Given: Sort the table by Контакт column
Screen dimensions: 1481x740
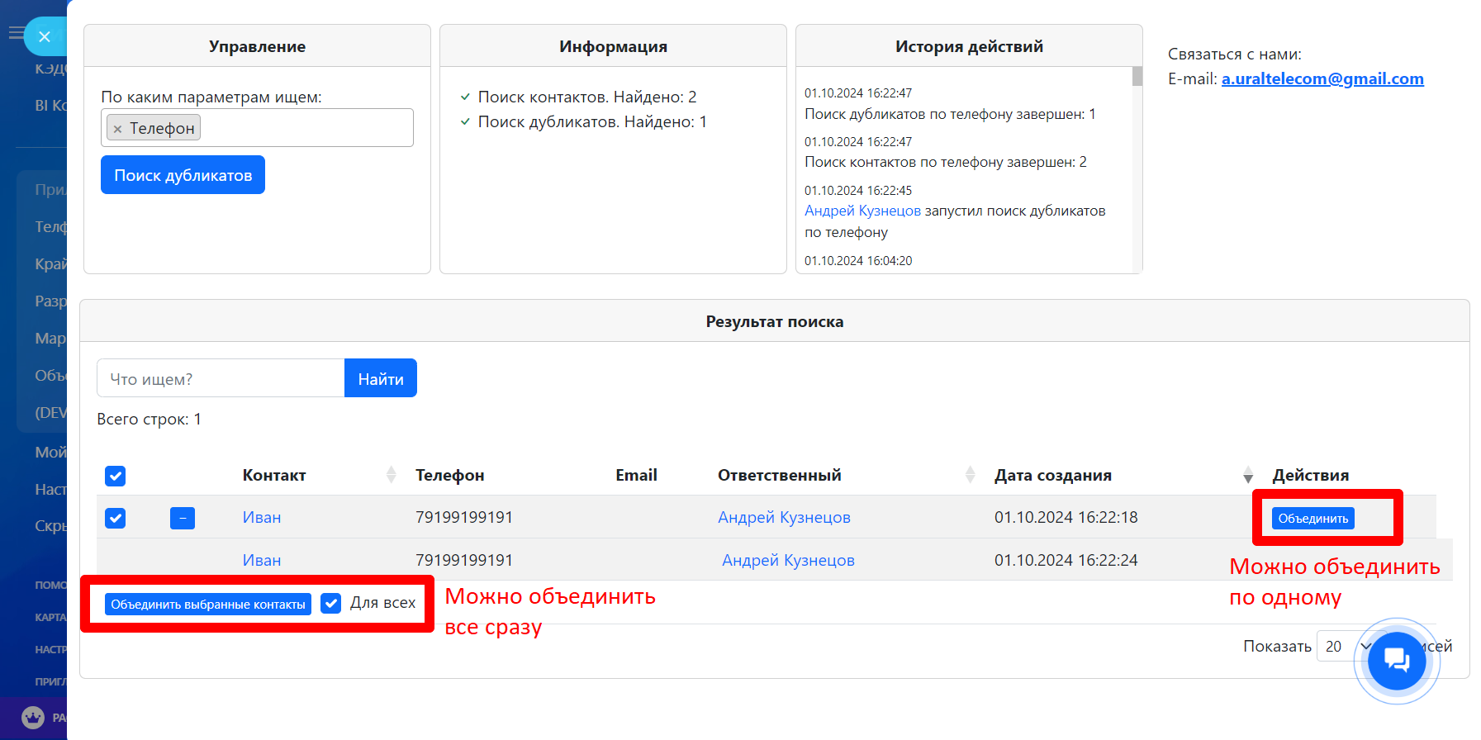Looking at the screenshot, I should (x=391, y=475).
